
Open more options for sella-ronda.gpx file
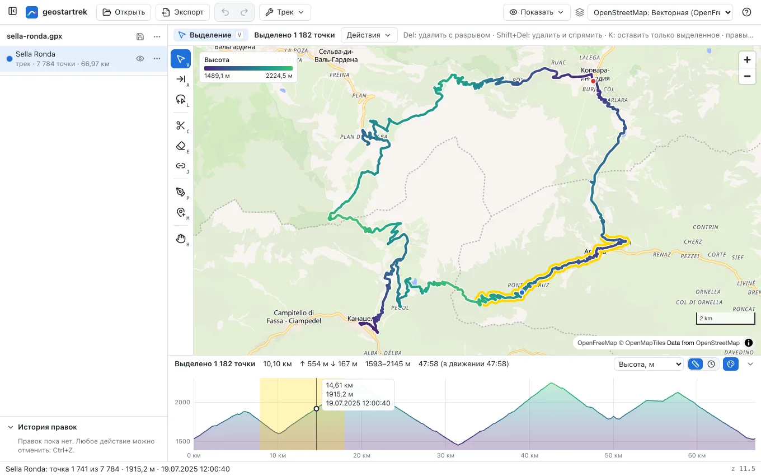157,36
